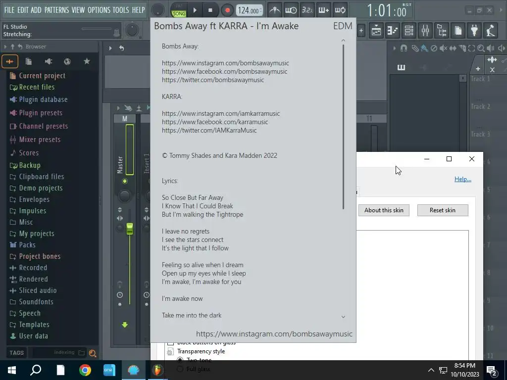This screenshot has width=507, height=380.
Task: Click the About this skin button
Action: [x=384, y=210]
